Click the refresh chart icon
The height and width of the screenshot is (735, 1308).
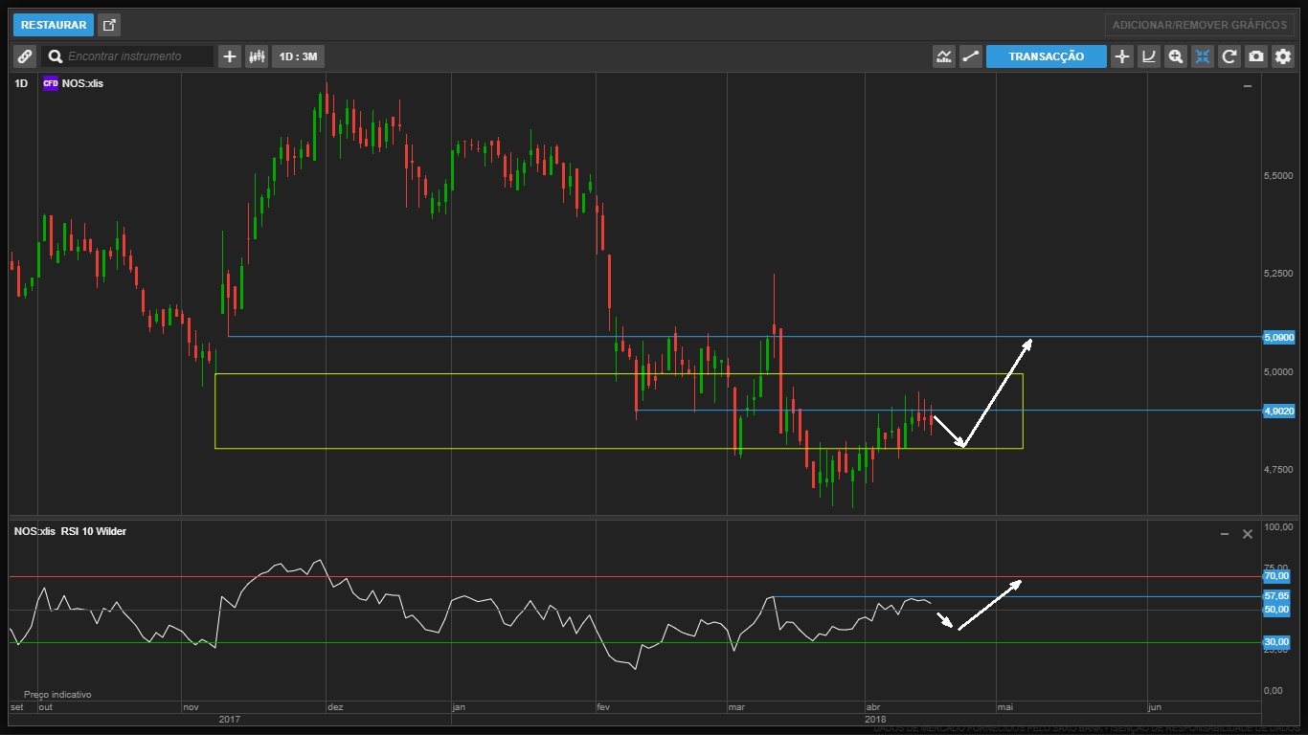click(x=1229, y=56)
